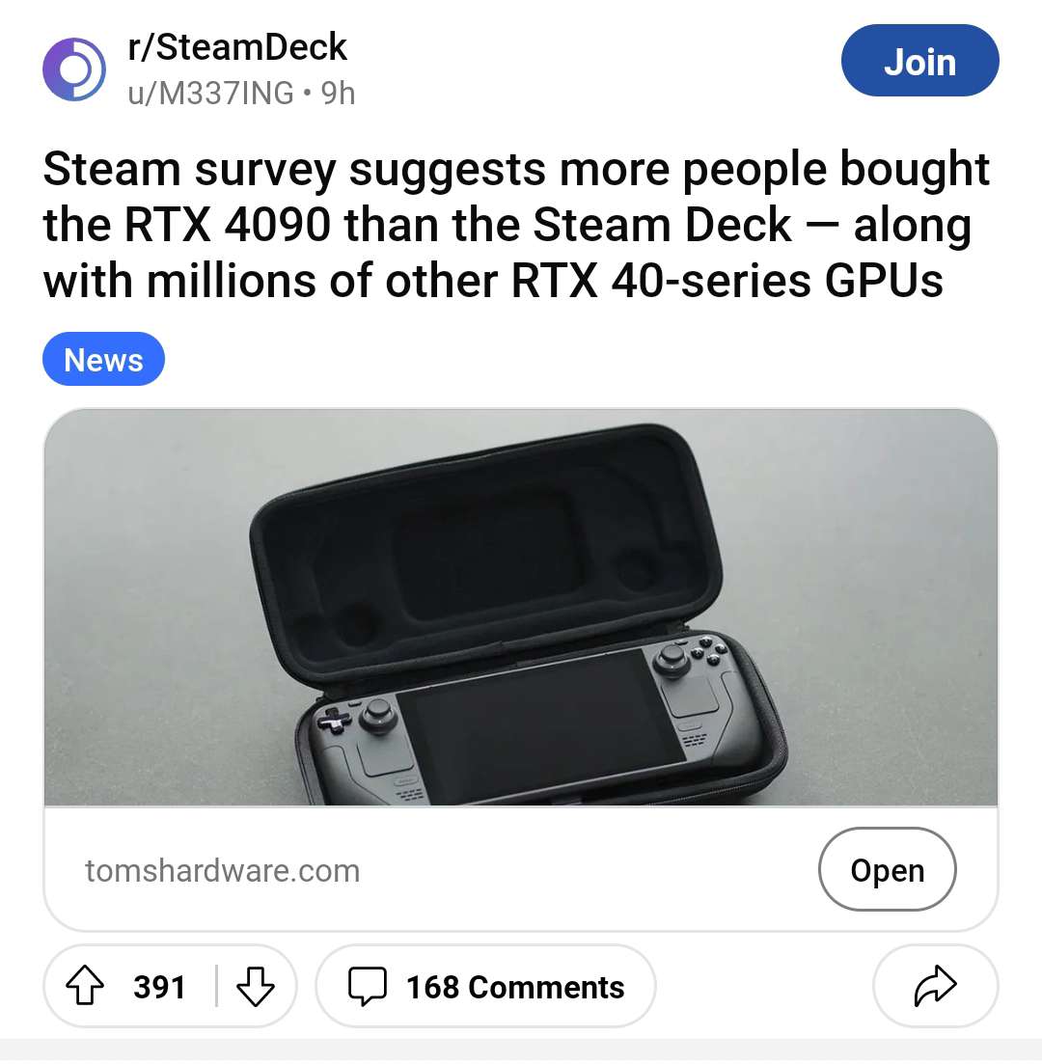This screenshot has height=1064, width=1042.
Task: Tap the comment speech bubble icon
Action: point(368,986)
